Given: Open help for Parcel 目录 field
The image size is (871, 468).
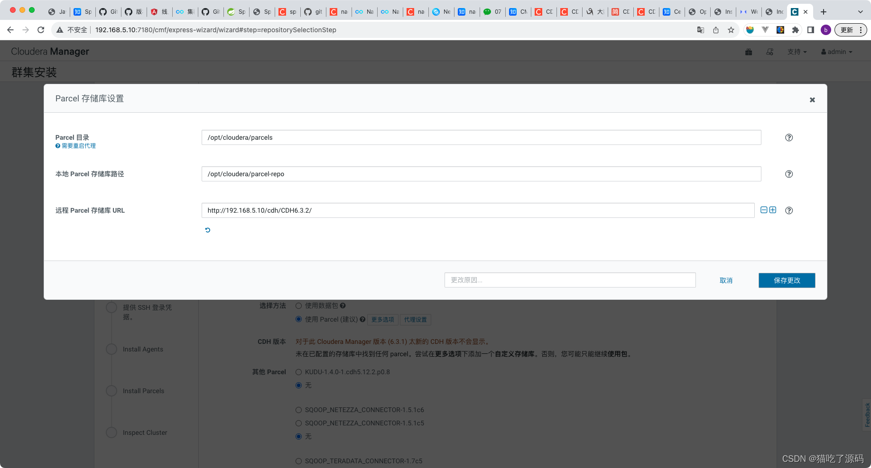Looking at the screenshot, I should (x=789, y=137).
